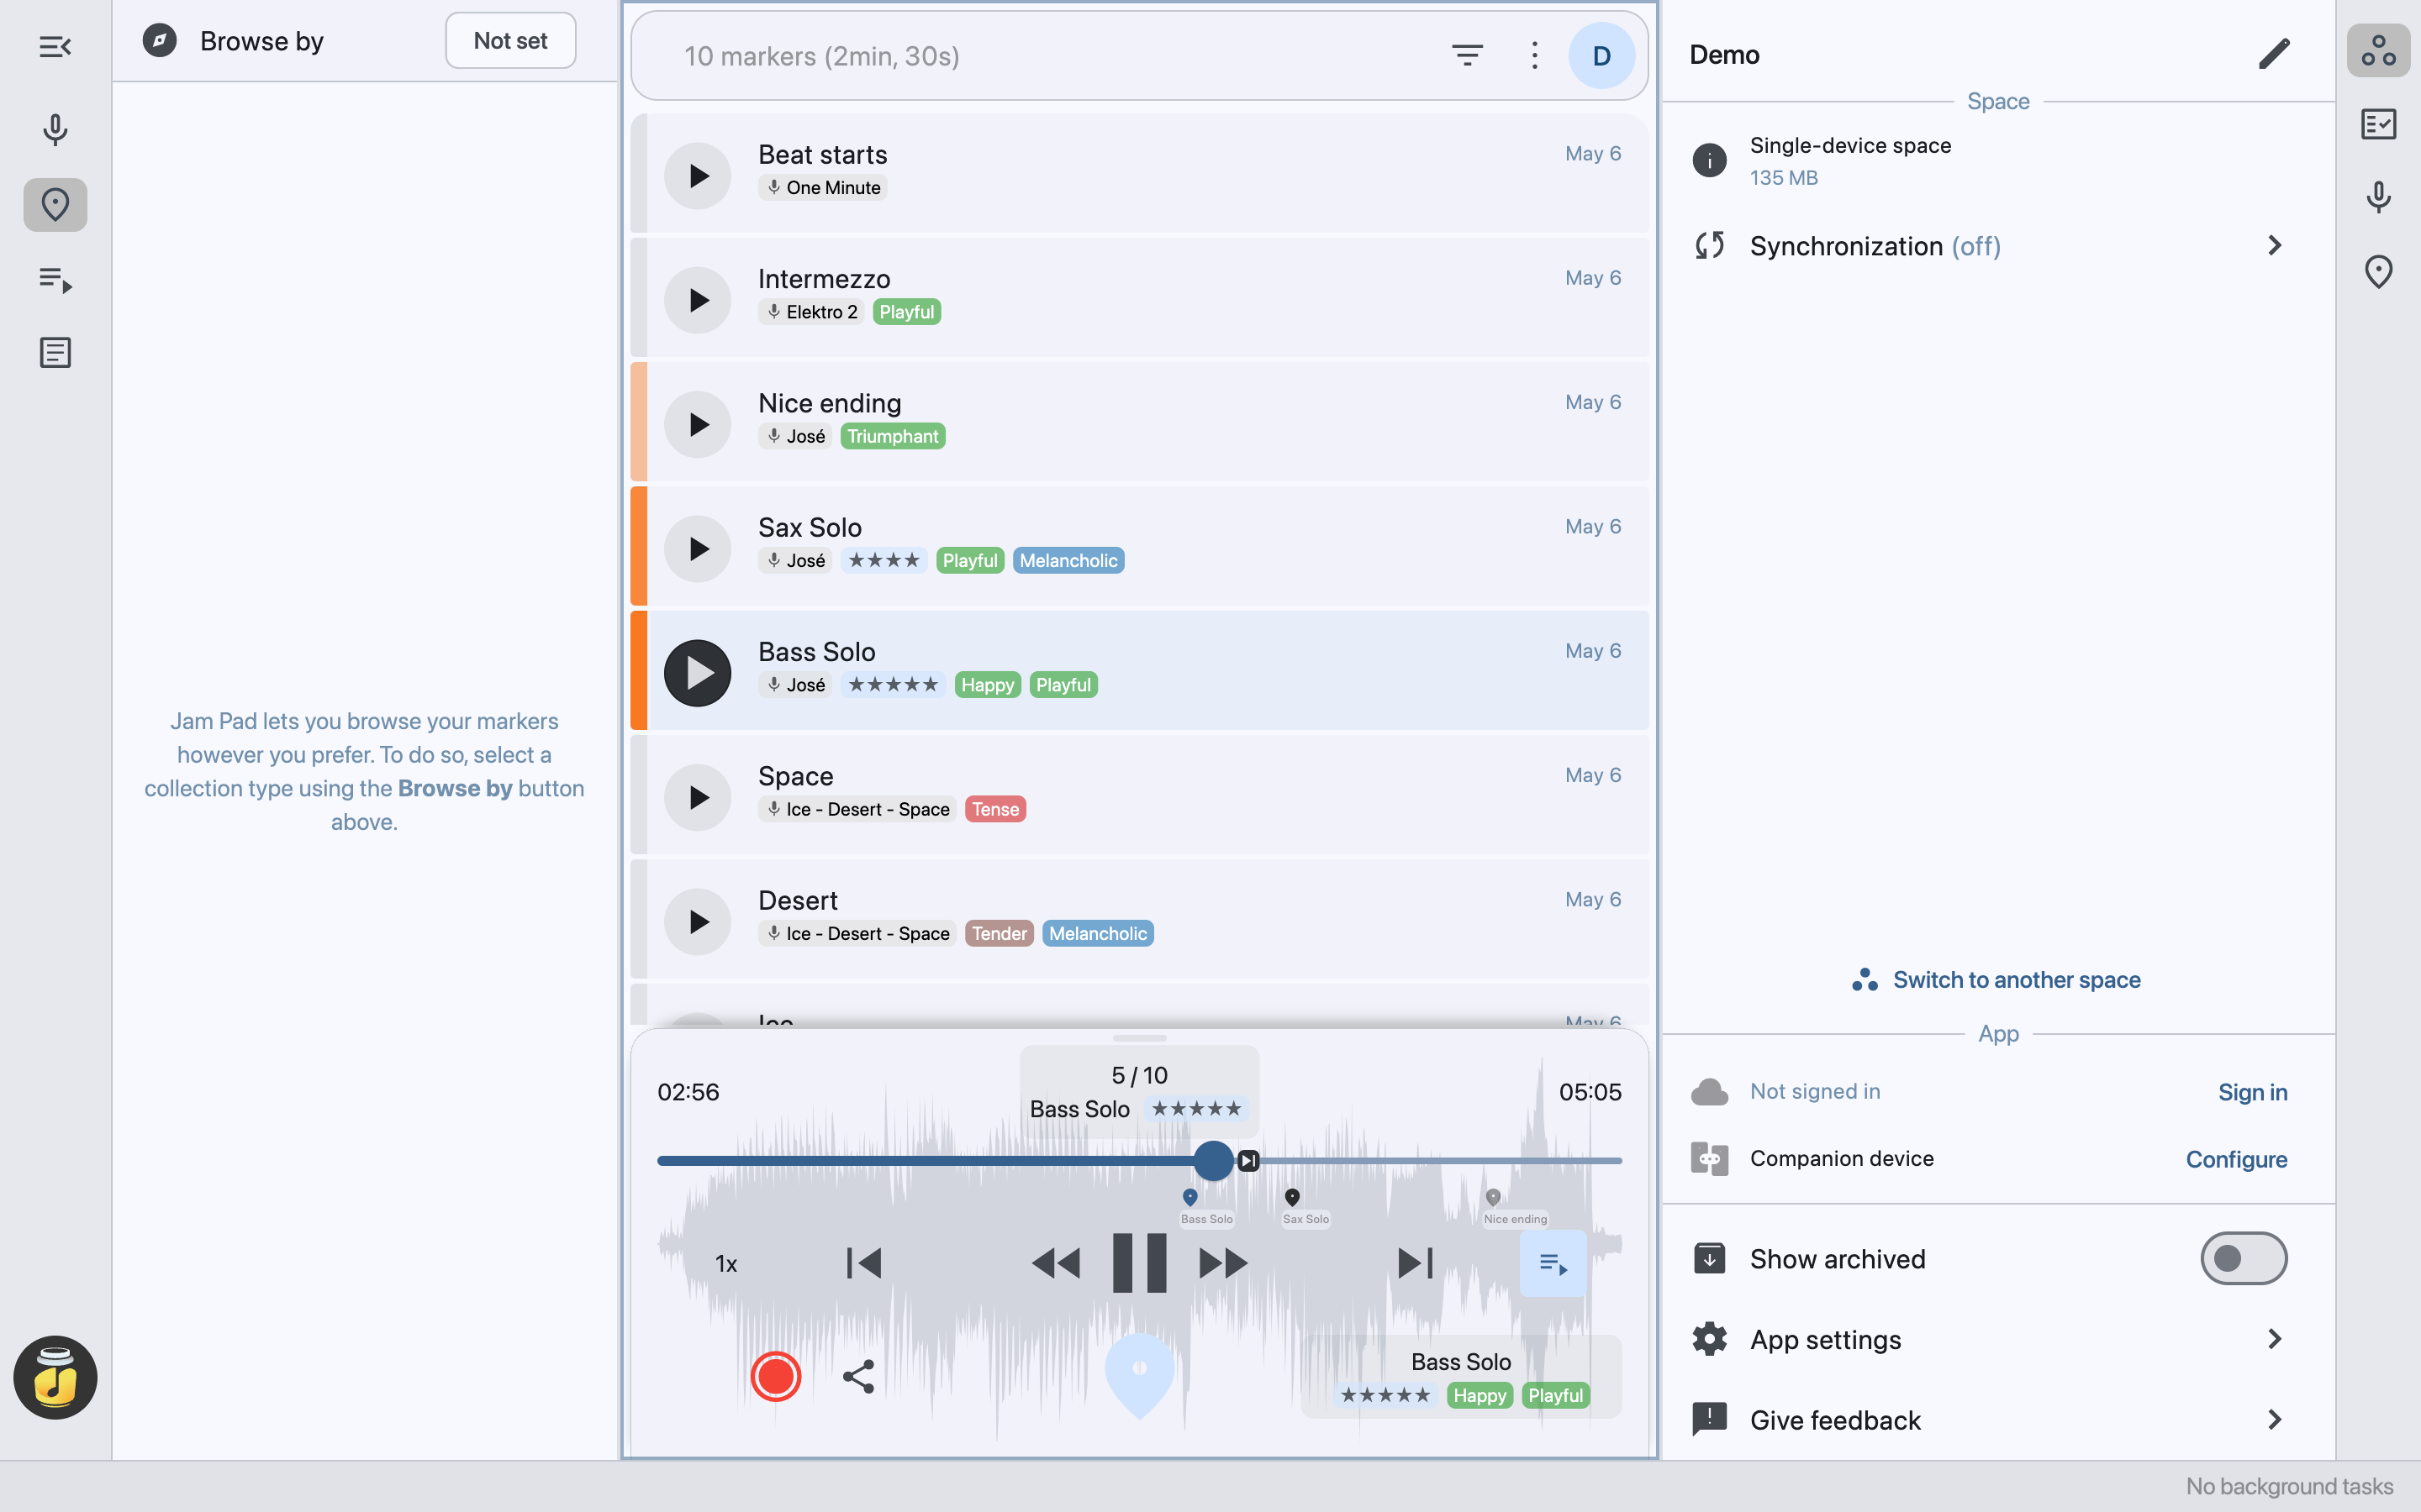Click the D profile avatar
2421x1512 pixels.
(1601, 56)
